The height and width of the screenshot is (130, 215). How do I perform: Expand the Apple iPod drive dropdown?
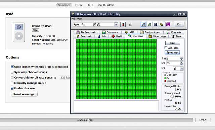(x=116, y=24)
